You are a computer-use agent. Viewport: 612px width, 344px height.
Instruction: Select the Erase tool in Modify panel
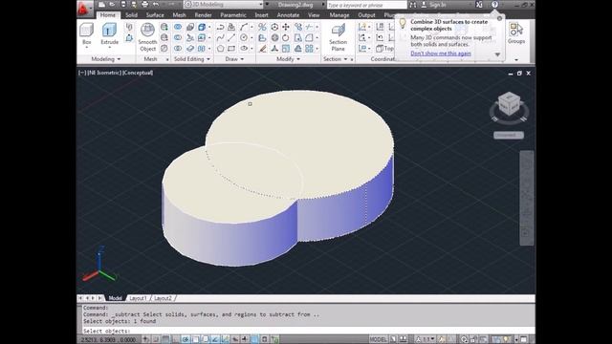click(263, 49)
